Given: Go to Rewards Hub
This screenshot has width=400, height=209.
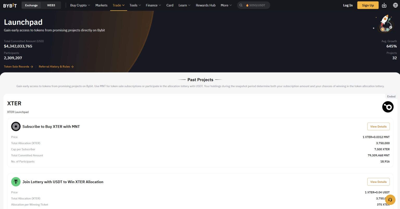Looking at the screenshot, I should (205, 5).
